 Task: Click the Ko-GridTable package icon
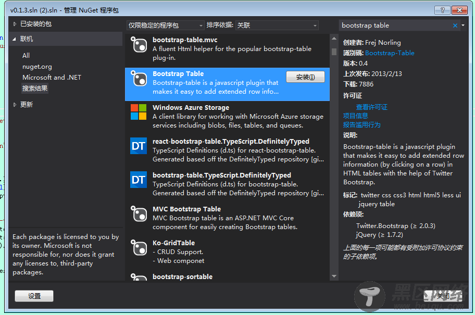(x=139, y=247)
